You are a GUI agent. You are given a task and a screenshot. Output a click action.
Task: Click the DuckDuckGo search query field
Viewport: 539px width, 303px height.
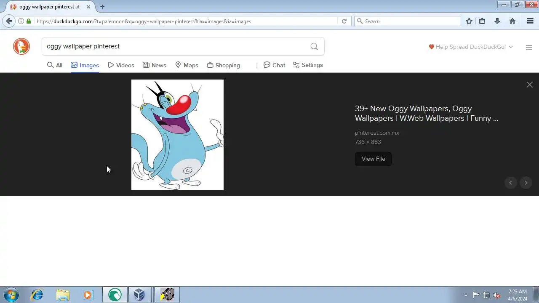coord(175,46)
